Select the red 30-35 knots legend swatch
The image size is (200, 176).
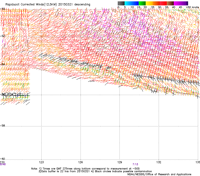click(x=163, y=3)
